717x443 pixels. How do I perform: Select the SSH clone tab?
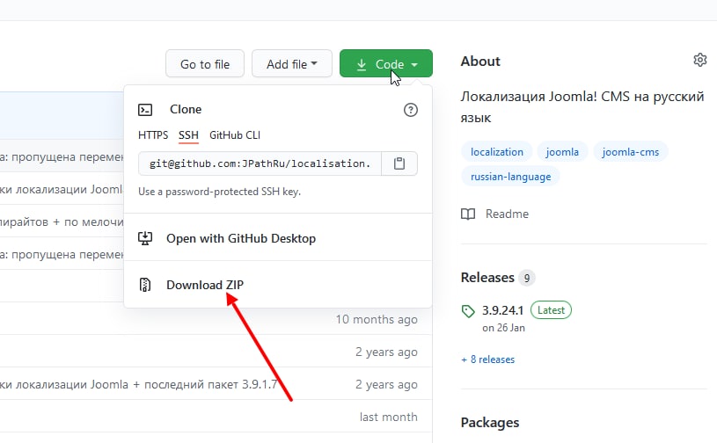coord(188,135)
